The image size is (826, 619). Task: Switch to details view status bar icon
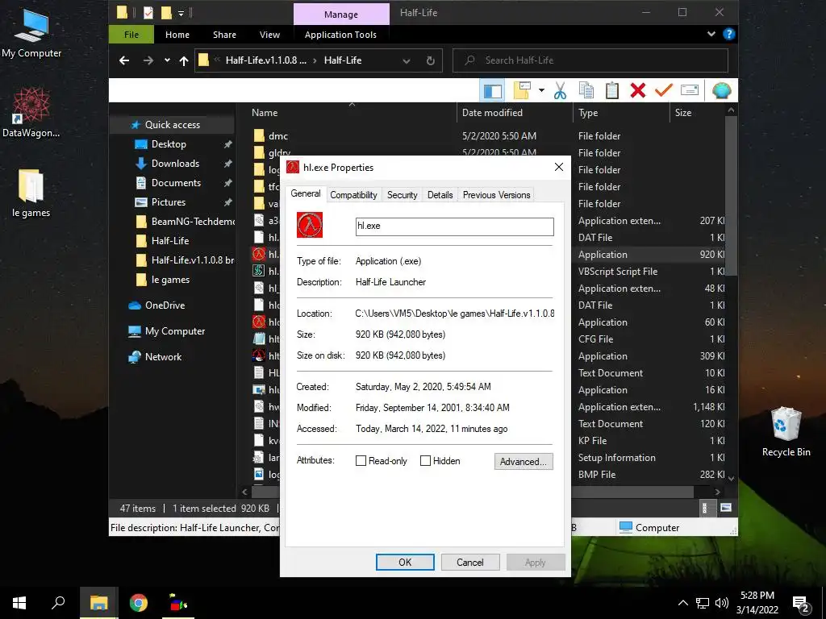(704, 508)
